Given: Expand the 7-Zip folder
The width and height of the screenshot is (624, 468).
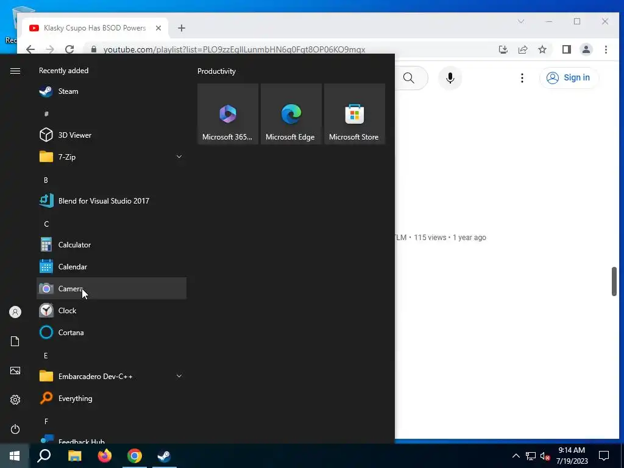Looking at the screenshot, I should 112,157.
